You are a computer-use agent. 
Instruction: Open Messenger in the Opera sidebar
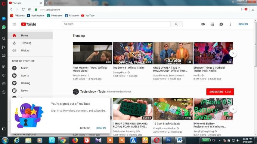pyautogui.click(x=4, y=19)
